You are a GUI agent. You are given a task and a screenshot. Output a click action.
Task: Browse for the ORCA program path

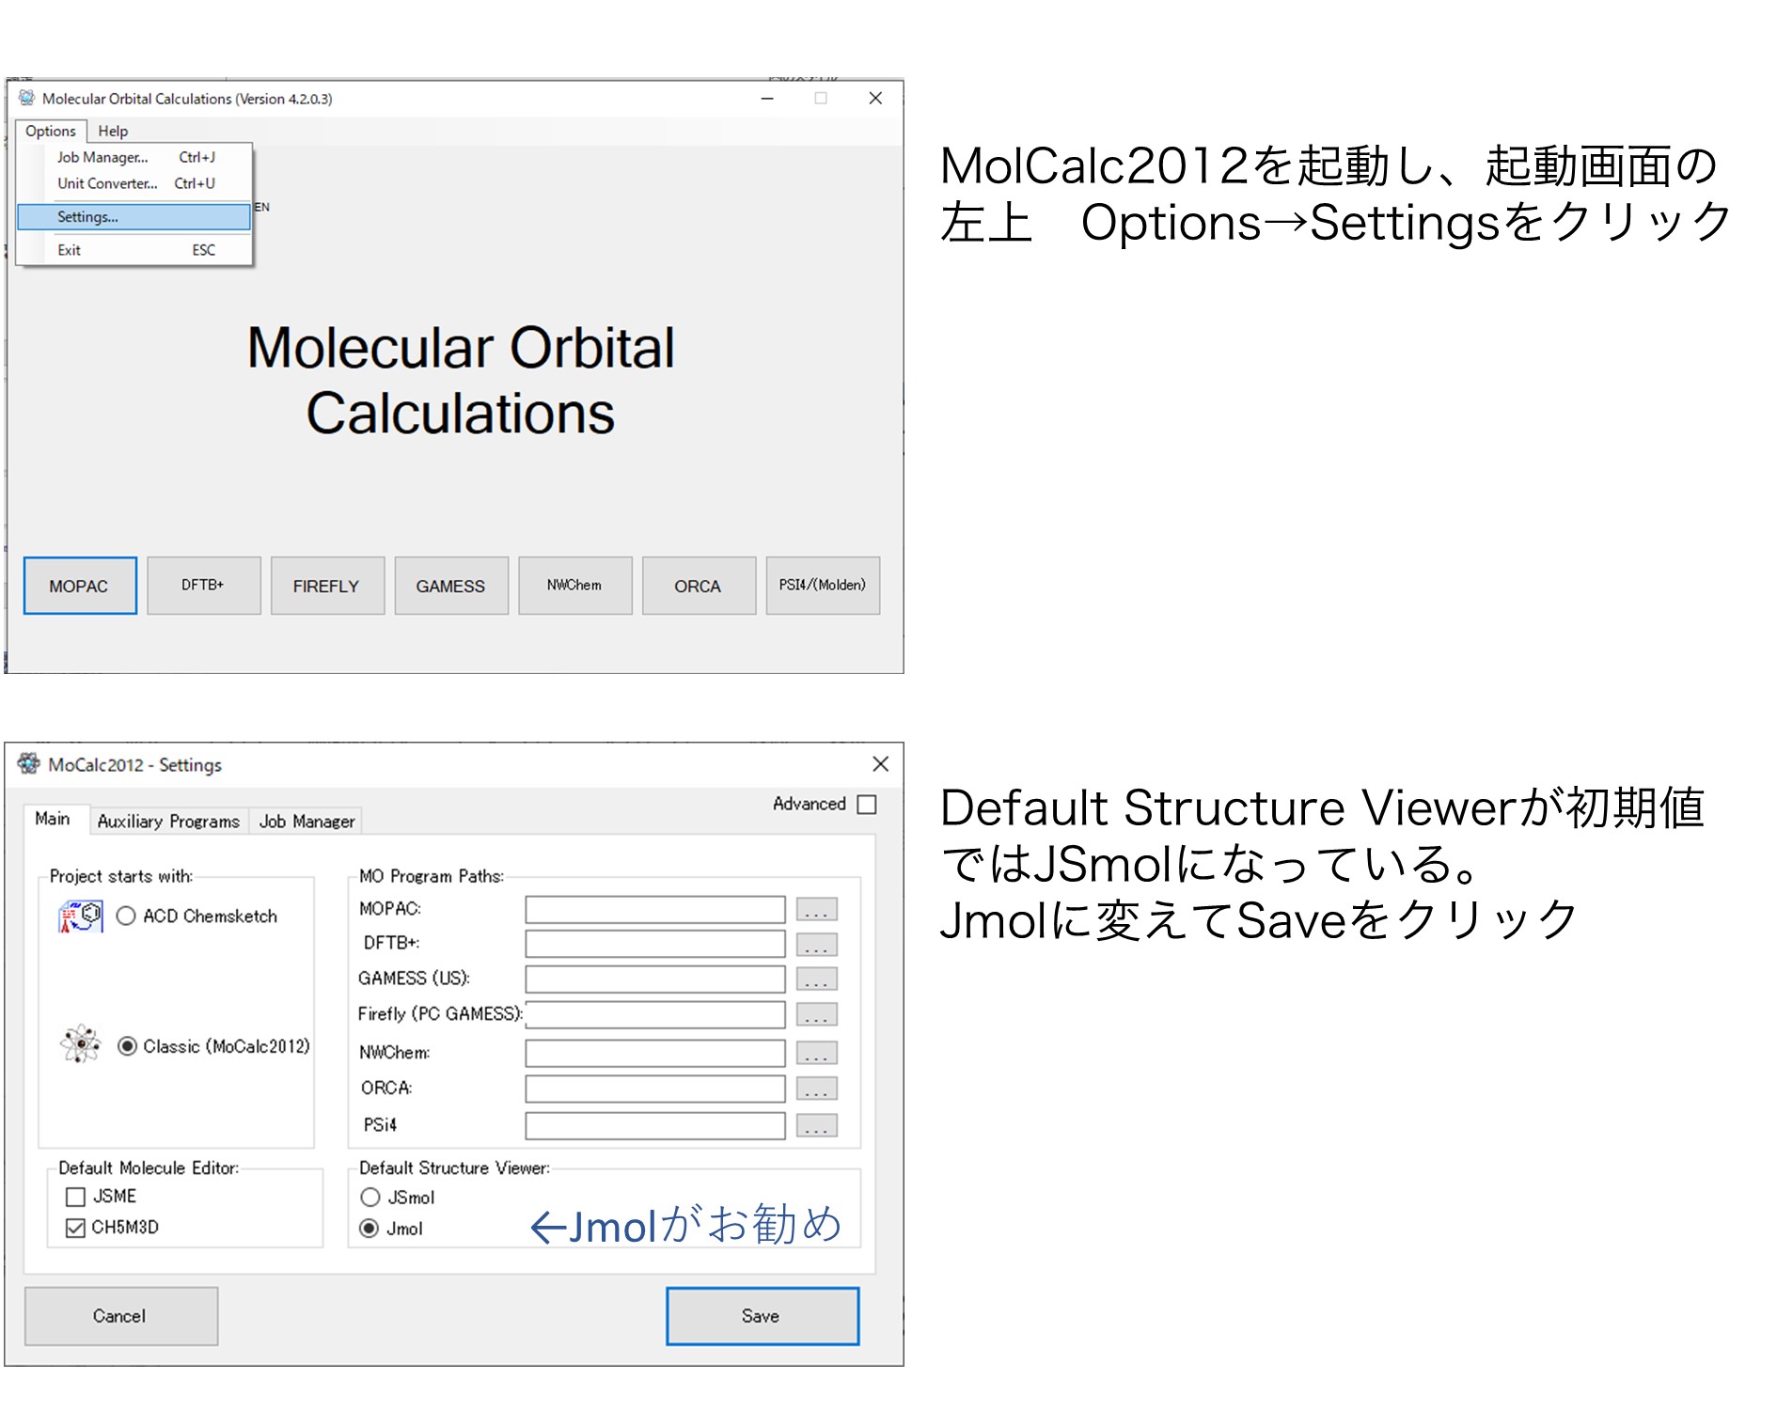click(x=816, y=1089)
